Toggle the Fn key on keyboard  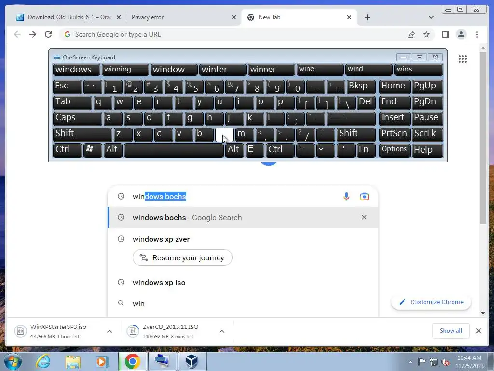tap(367, 150)
